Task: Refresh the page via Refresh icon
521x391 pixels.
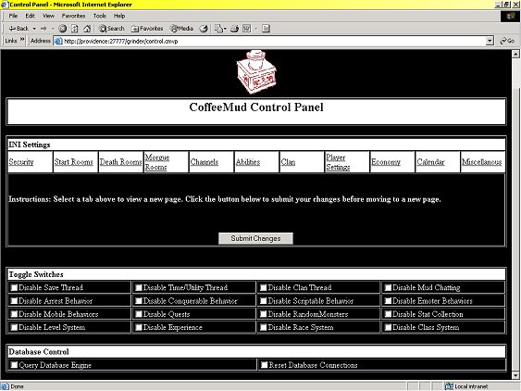Action: (x=75, y=29)
